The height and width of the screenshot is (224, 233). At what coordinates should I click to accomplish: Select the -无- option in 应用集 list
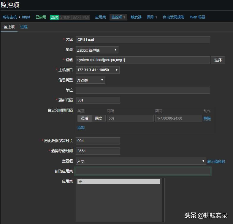point(119,182)
